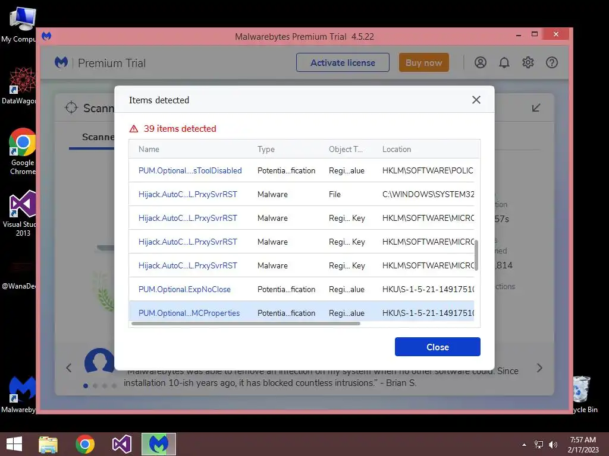Sort by Name column header
Screen dimensions: 609x456
click(x=149, y=149)
